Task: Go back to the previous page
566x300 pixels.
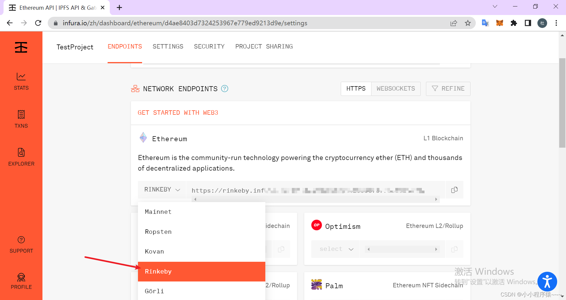Action: pyautogui.click(x=10, y=23)
